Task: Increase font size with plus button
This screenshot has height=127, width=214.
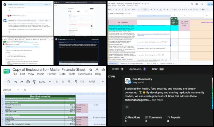Action: 148,9
